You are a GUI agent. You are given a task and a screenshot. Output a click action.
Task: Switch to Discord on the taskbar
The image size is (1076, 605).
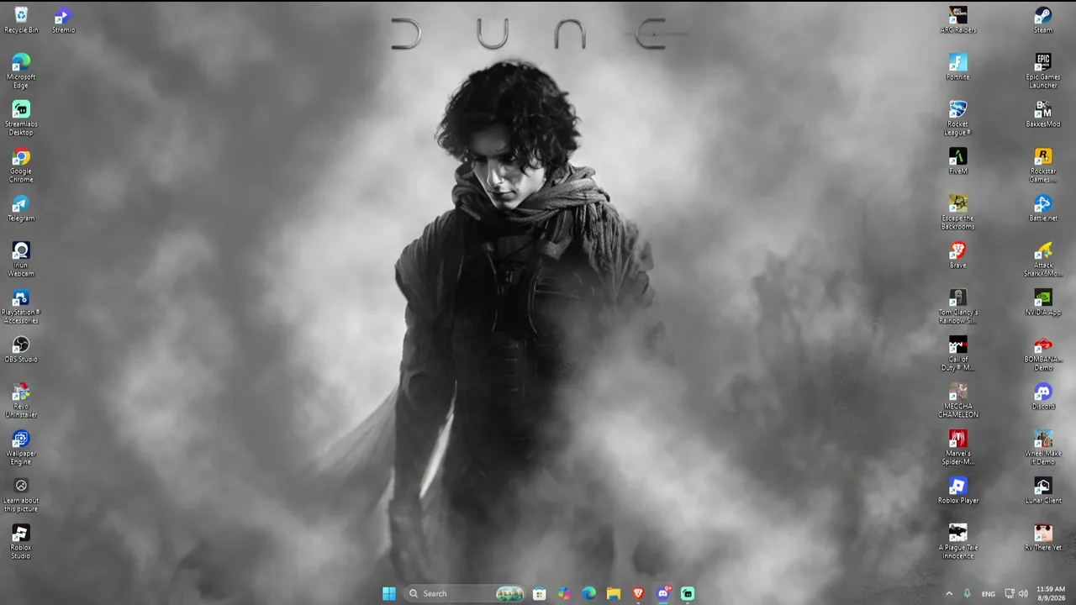pos(663,593)
